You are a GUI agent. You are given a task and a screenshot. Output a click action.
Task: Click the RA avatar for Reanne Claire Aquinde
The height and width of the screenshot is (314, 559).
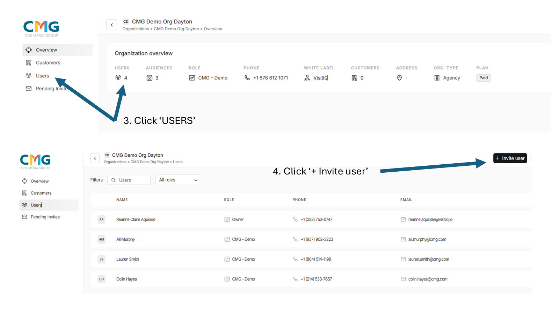[x=102, y=219]
